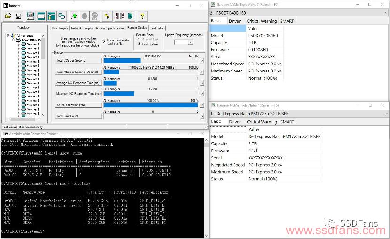Switch to the Access Specifications tab
Image resolution: width=390 pixels, height=239 pixels.
(x=110, y=28)
